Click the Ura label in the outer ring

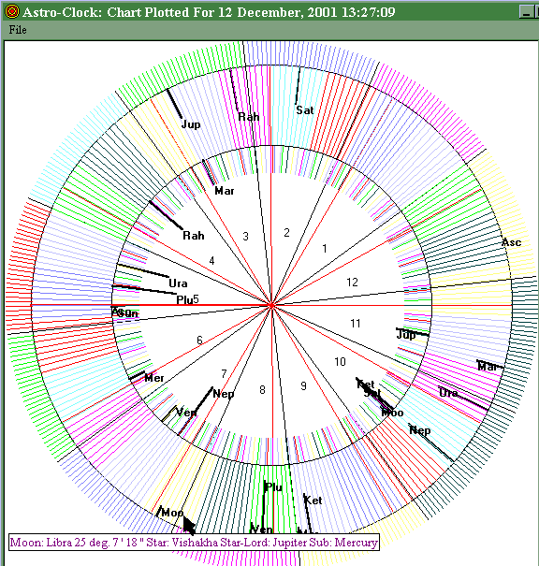[448, 392]
